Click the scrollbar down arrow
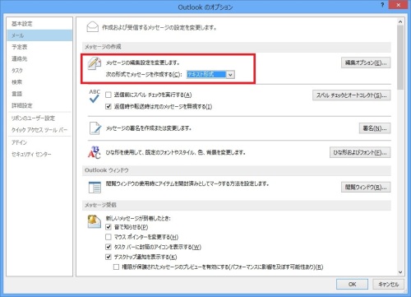 point(400,272)
